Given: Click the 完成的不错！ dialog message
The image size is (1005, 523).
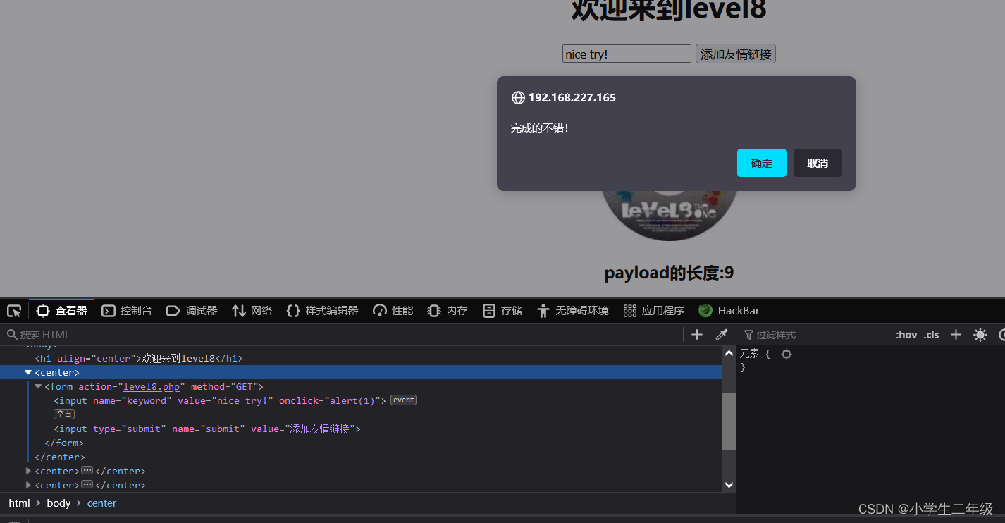Looking at the screenshot, I should [x=540, y=128].
